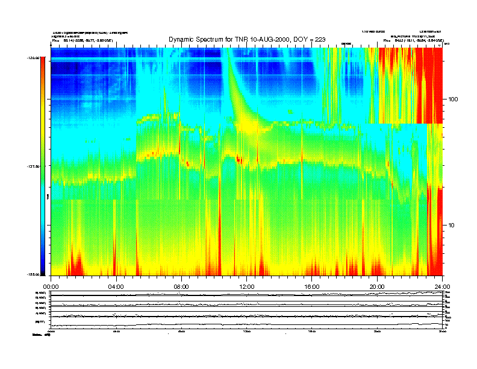The height and width of the screenshot is (369, 477).
Task: Click the kHz unit label at top right
Action: click(447, 44)
